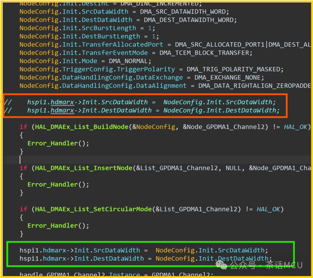
Task: Click the DestBurstLength field name
Action: [111, 36]
